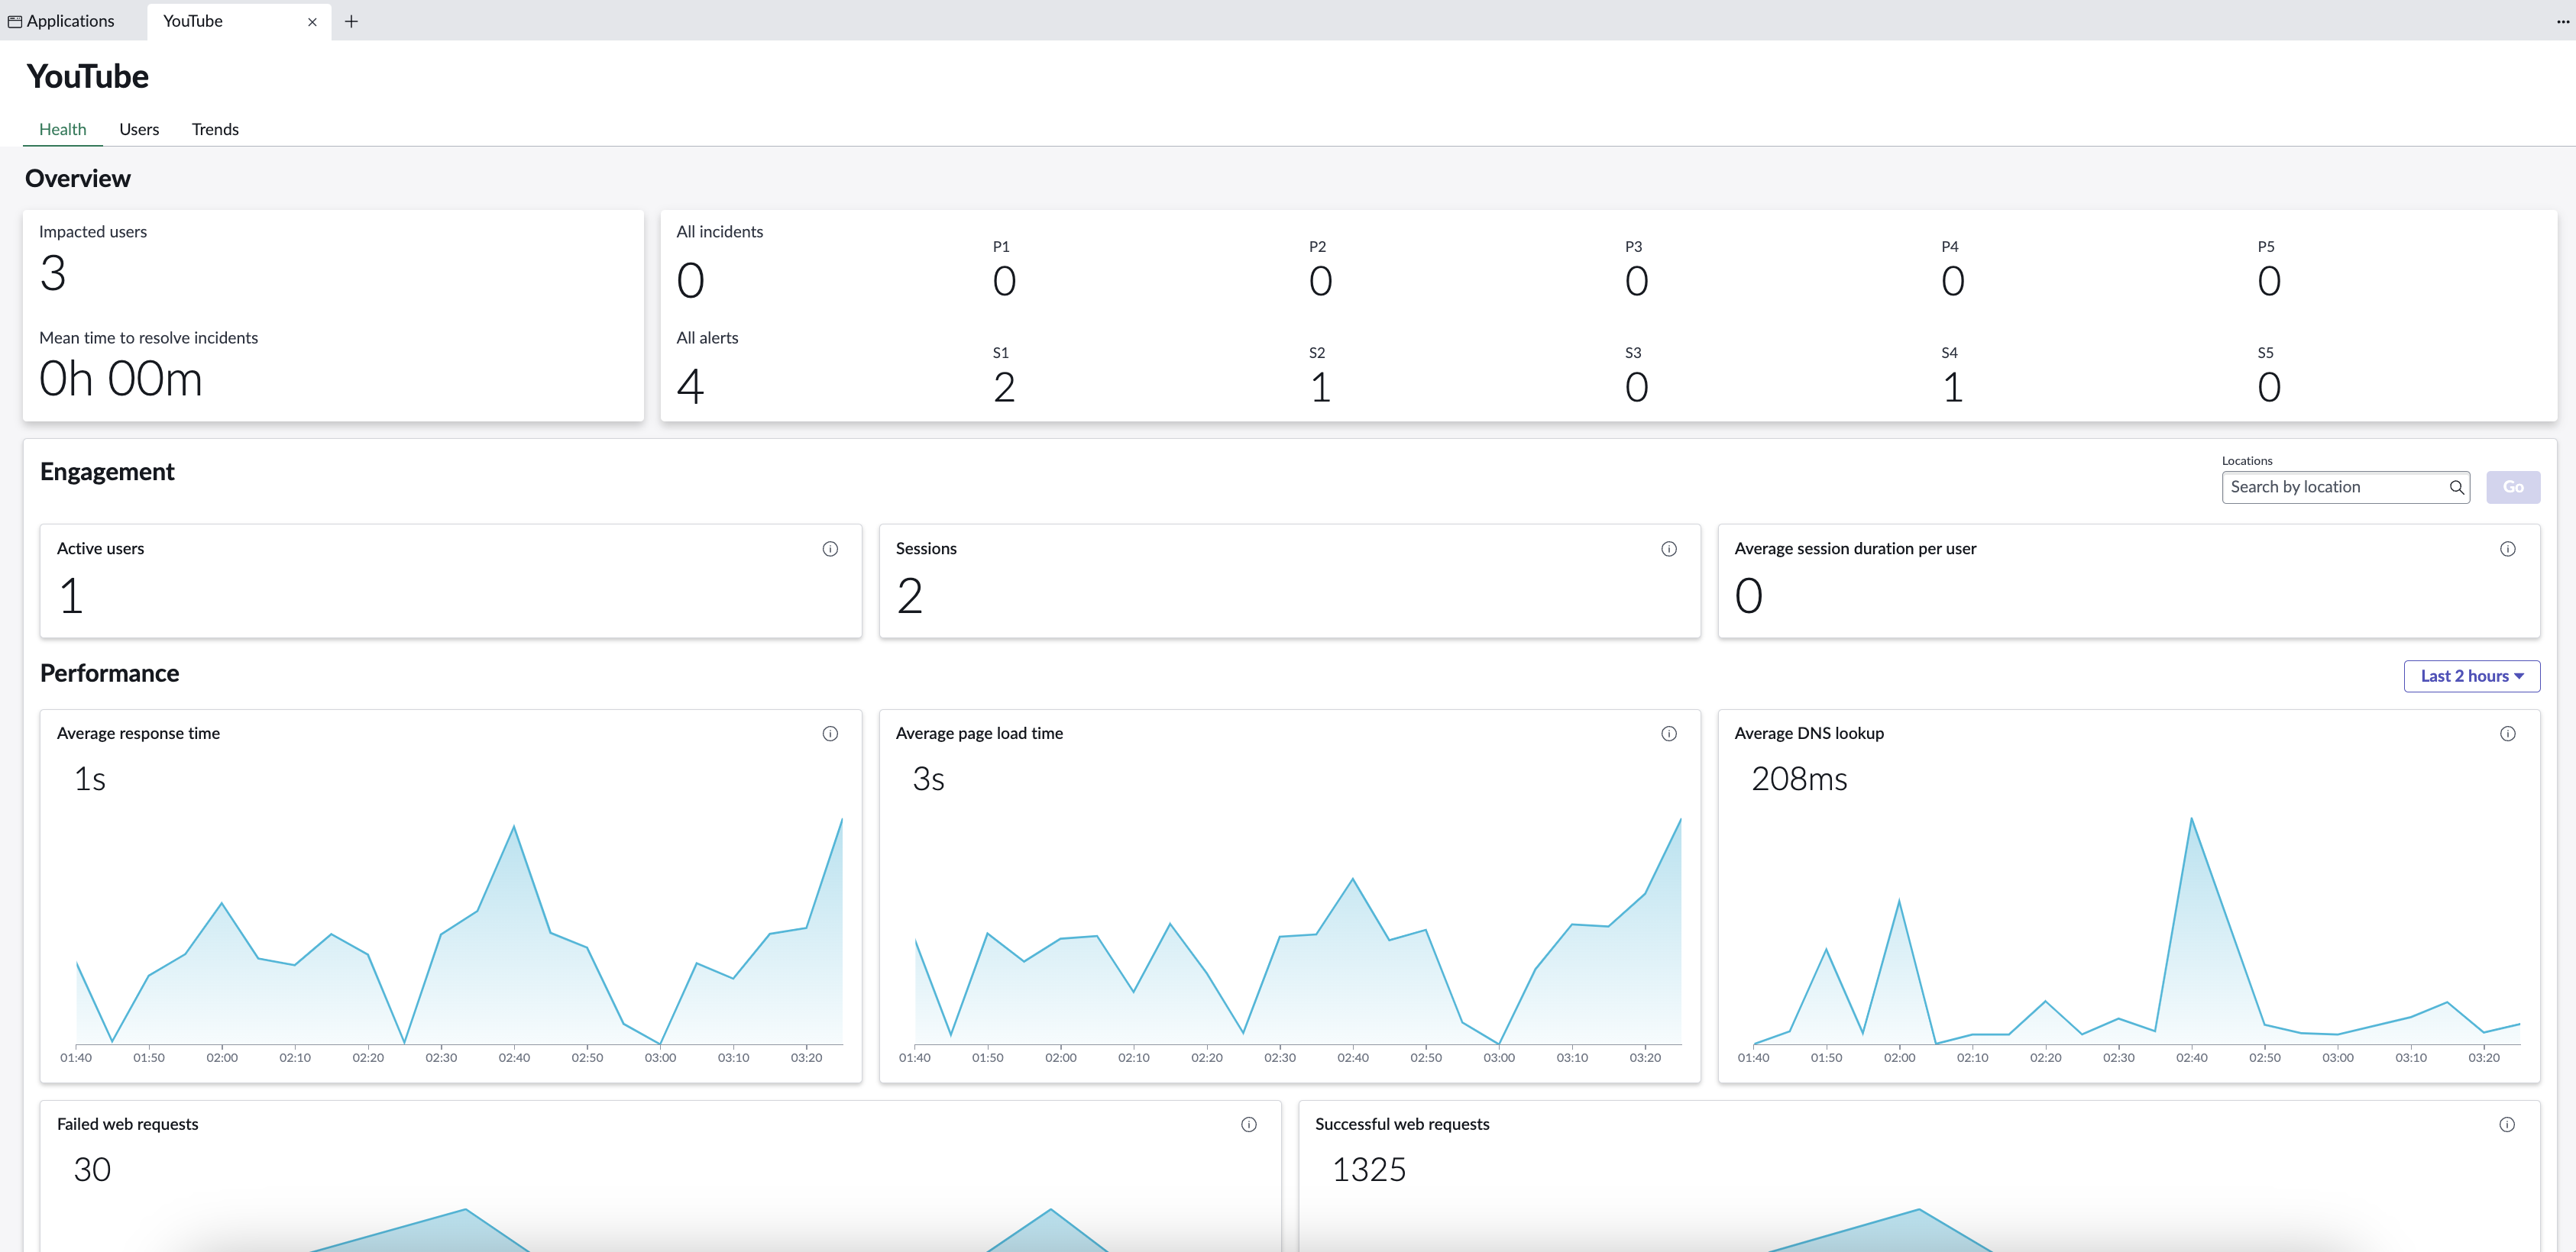The width and height of the screenshot is (2576, 1252).
Task: Click the 02:40 spike in Average DNS lookup chart
Action: point(2191,818)
